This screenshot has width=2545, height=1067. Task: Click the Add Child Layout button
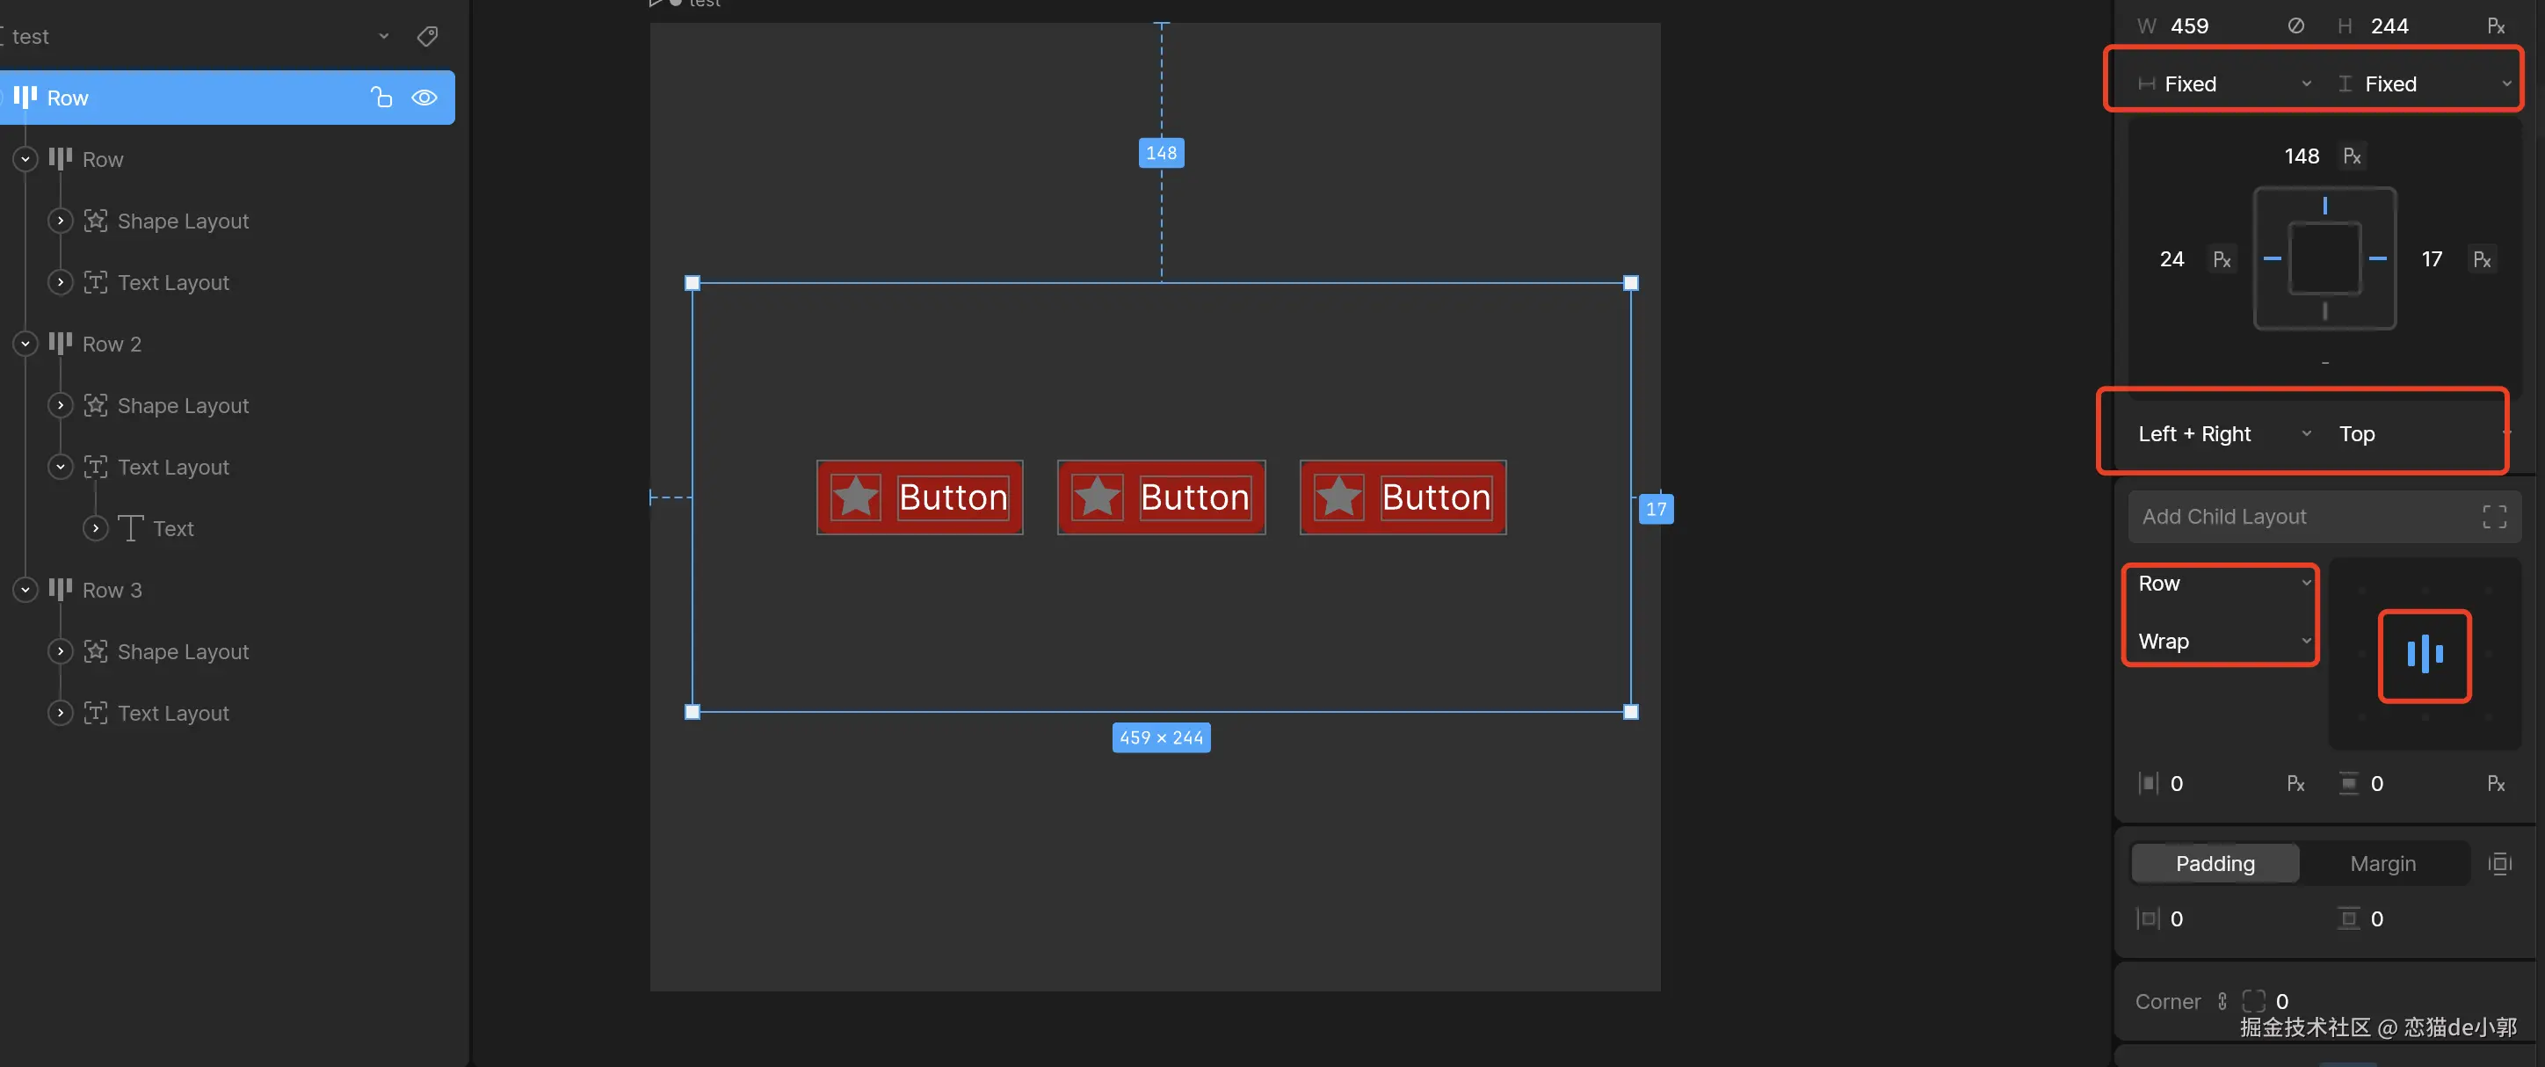pyautogui.click(x=2302, y=517)
